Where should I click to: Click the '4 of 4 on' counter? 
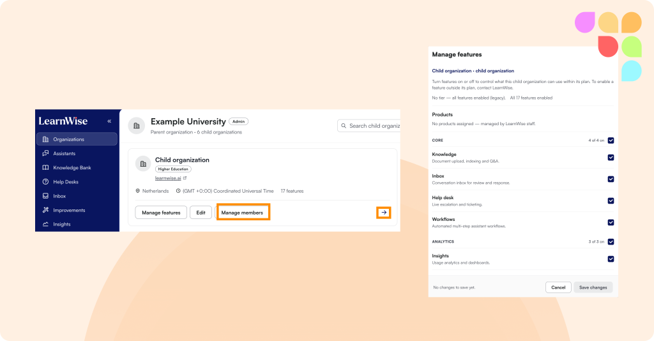point(596,140)
